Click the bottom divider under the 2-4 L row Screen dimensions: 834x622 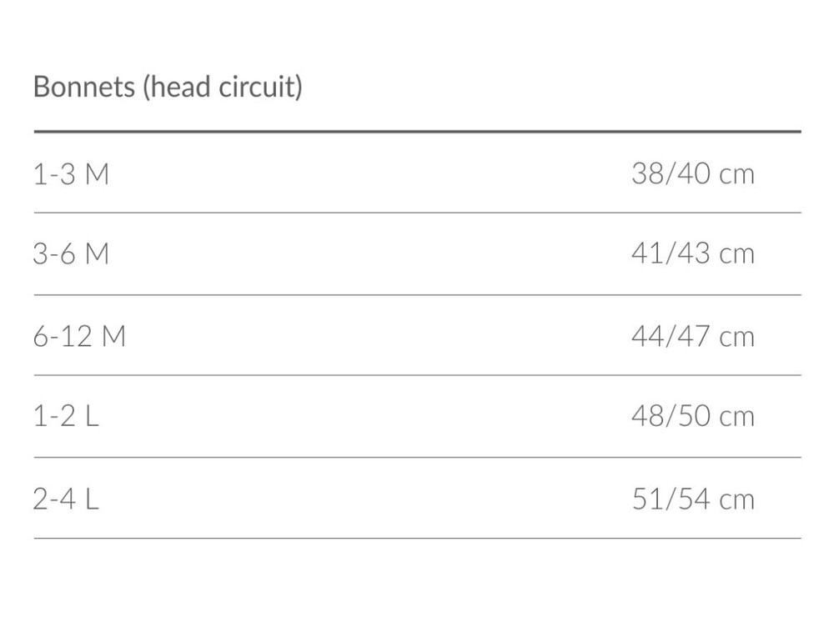[417, 538]
